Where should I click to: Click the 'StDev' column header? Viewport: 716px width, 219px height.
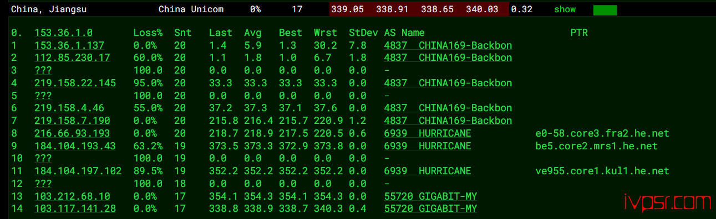(x=363, y=33)
